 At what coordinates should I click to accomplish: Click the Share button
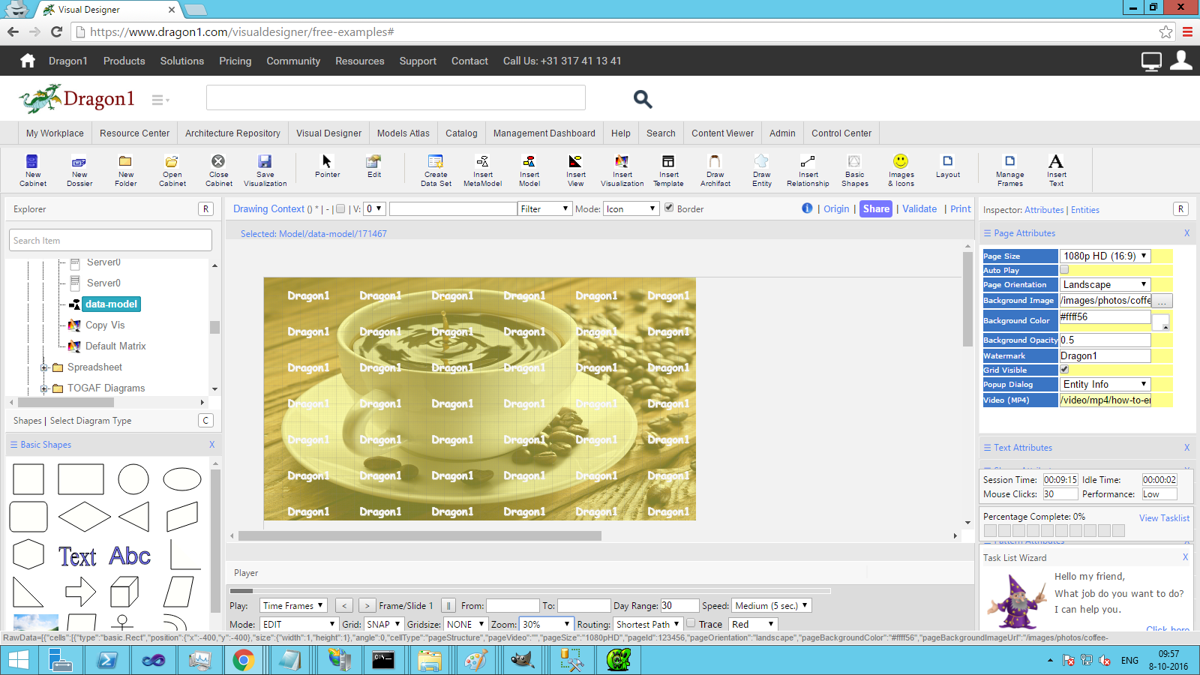point(875,208)
